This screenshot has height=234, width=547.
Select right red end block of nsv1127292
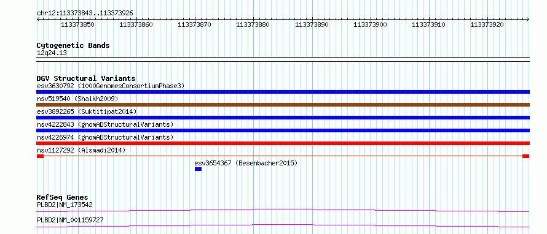tap(525, 156)
